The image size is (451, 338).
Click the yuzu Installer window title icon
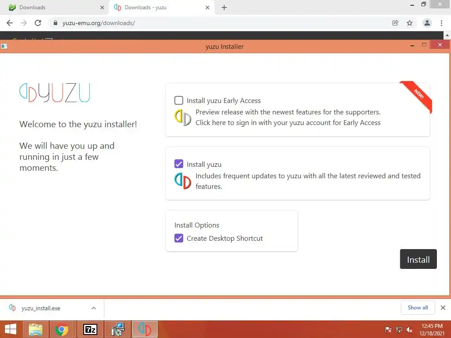click(4, 46)
